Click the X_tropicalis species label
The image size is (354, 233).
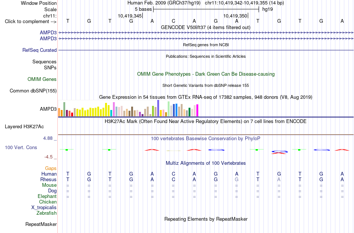[x=44, y=208]
